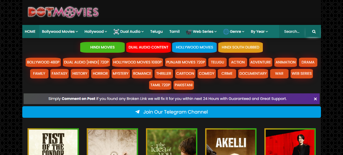Select the HOLLYWOOD MOVIES 1080P tag
Image resolution: width=343 pixels, height=155 pixels.
pyautogui.click(x=138, y=62)
